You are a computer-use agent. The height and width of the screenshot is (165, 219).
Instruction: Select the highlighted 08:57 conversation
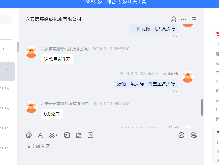pyautogui.click(x=7, y=72)
